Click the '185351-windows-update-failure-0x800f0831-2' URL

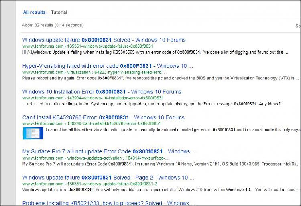tap(112, 184)
